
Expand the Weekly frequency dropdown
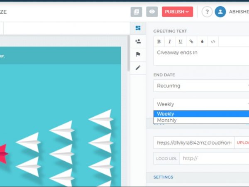(201, 104)
